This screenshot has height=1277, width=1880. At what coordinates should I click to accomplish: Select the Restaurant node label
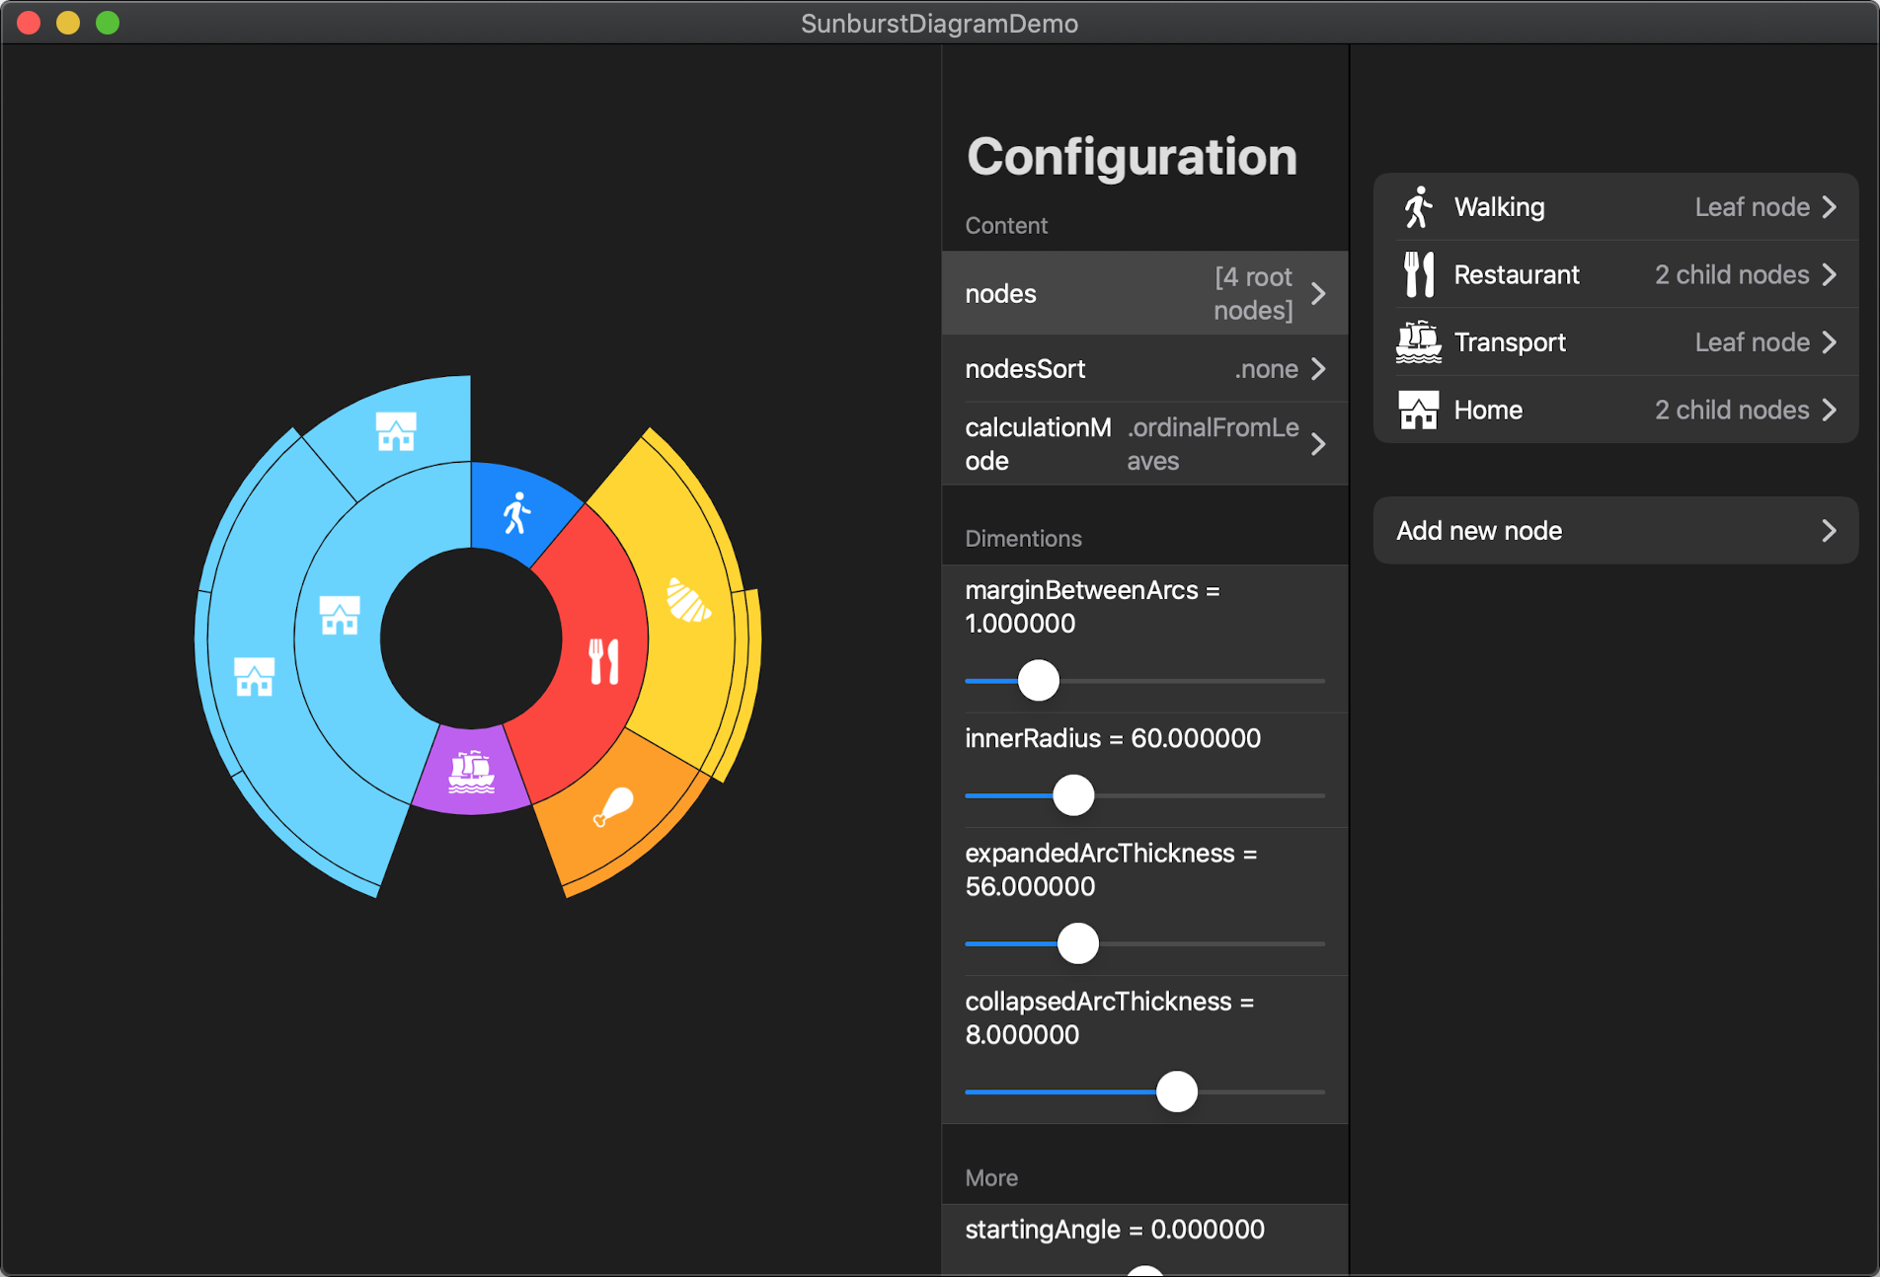point(1517,274)
